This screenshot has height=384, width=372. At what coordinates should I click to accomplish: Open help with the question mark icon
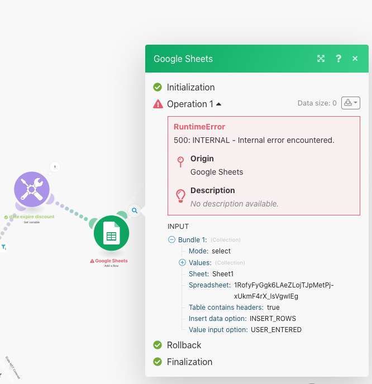(x=338, y=59)
